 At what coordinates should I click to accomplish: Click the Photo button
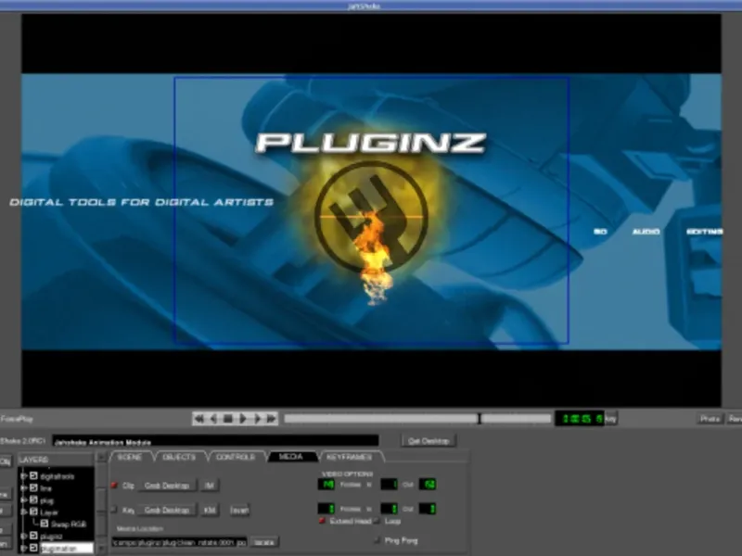coord(710,419)
